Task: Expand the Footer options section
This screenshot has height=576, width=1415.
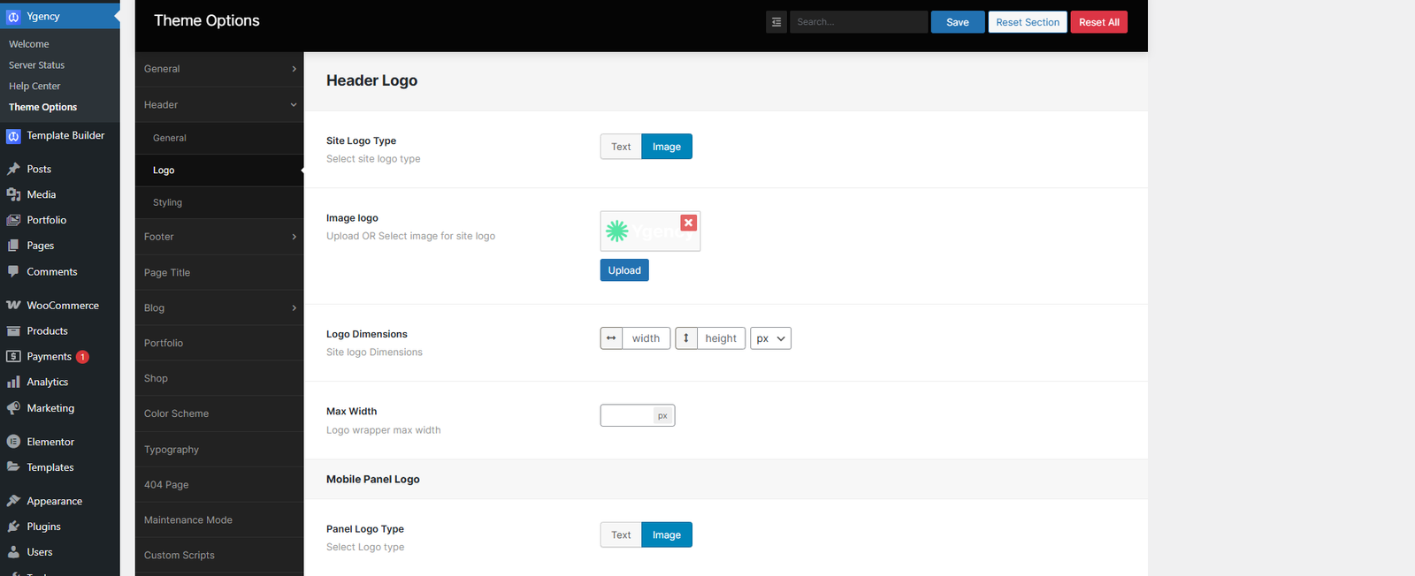Action: 218,237
